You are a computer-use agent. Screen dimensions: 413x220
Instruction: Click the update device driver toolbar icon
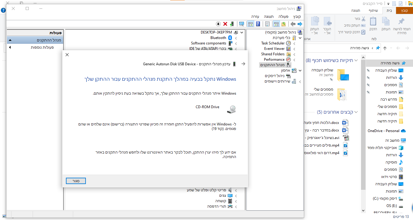pos(232,24)
